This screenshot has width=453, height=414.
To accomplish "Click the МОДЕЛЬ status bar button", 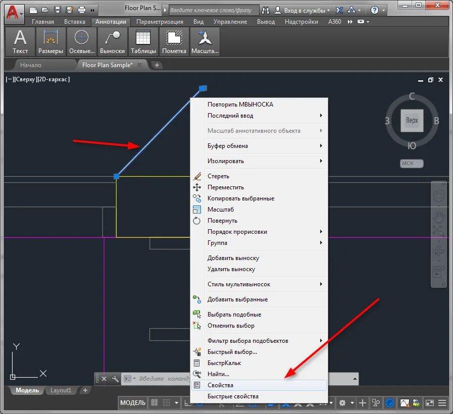I will [133, 403].
